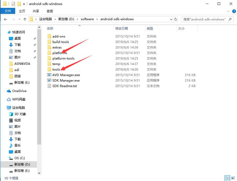Select the add-ons folder icon
The height and width of the screenshot is (181, 237).
[49, 36]
